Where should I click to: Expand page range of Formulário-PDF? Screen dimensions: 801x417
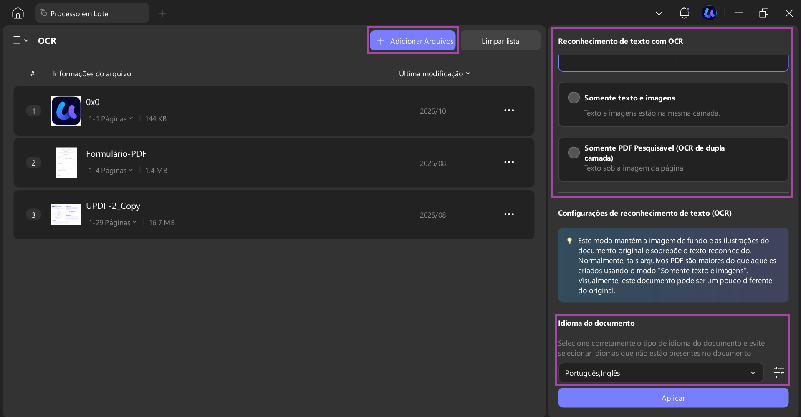[x=111, y=171]
